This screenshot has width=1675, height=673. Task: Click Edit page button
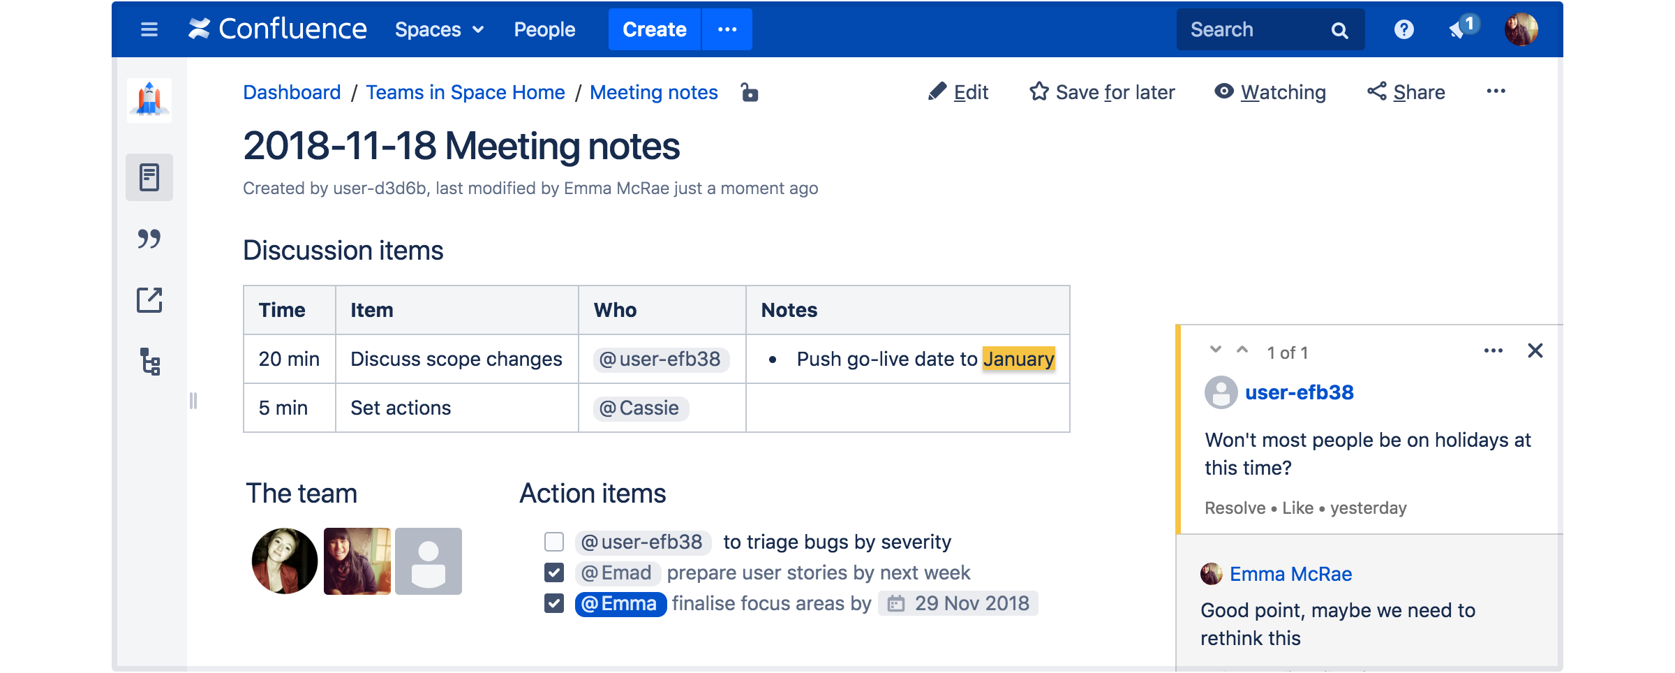point(958,92)
